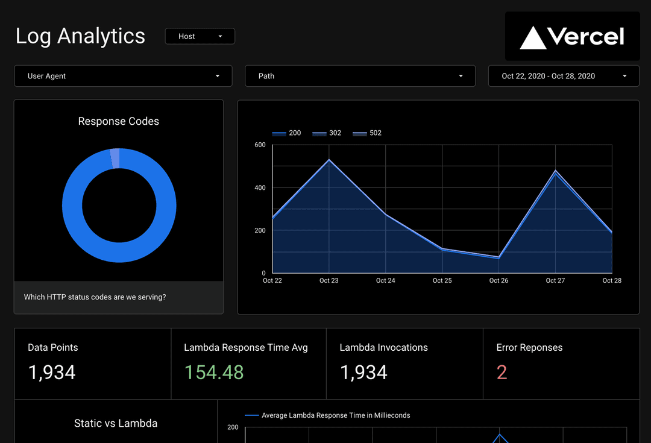The image size is (651, 443).
Task: Click the Oct 27 peak on area chart
Action: pos(555,171)
